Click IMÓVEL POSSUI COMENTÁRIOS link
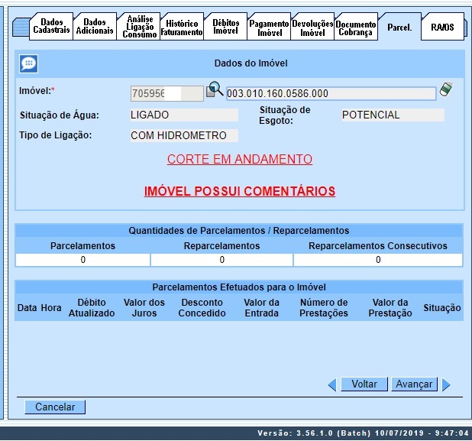 coord(240,191)
